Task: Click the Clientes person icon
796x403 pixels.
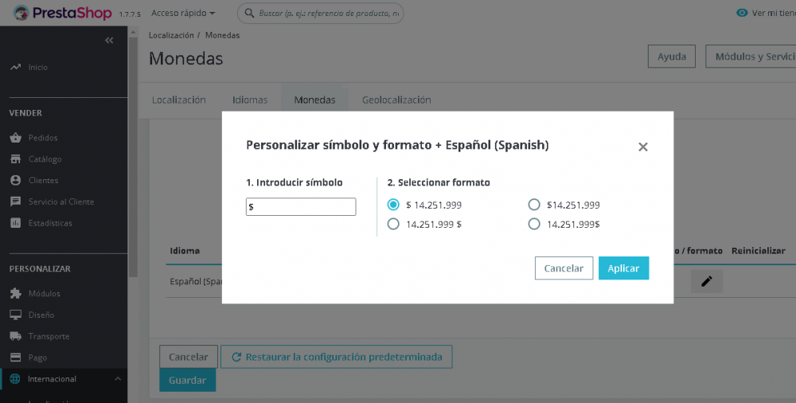Action: tap(15, 181)
